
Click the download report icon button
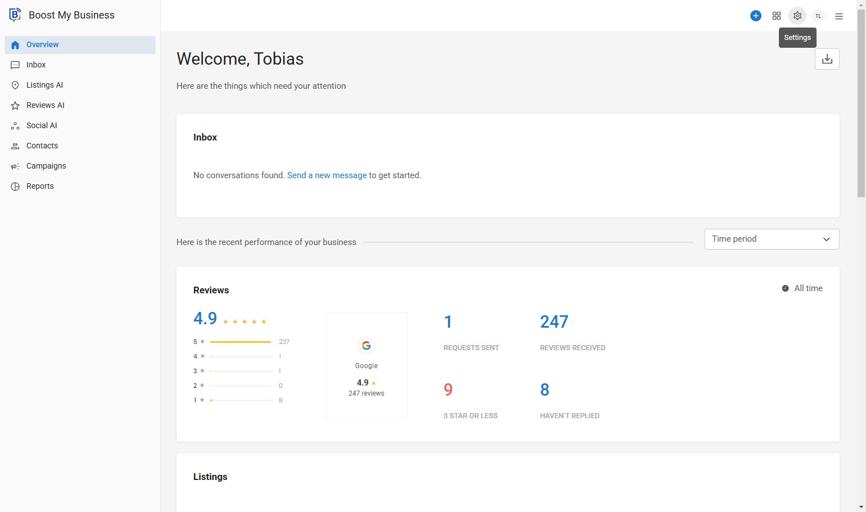(x=827, y=59)
